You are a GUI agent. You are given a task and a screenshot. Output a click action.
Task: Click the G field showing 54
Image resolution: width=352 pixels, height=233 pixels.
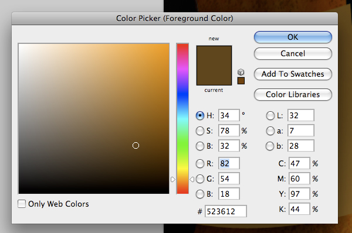coord(229,179)
